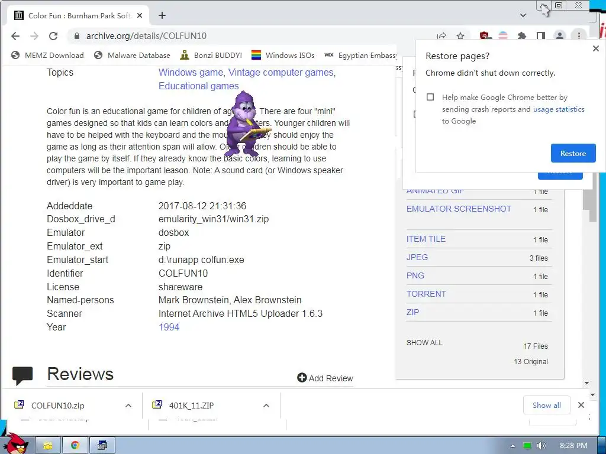Close the Color Fun browser tab
Image resolution: width=606 pixels, height=454 pixels.
pyautogui.click(x=140, y=15)
